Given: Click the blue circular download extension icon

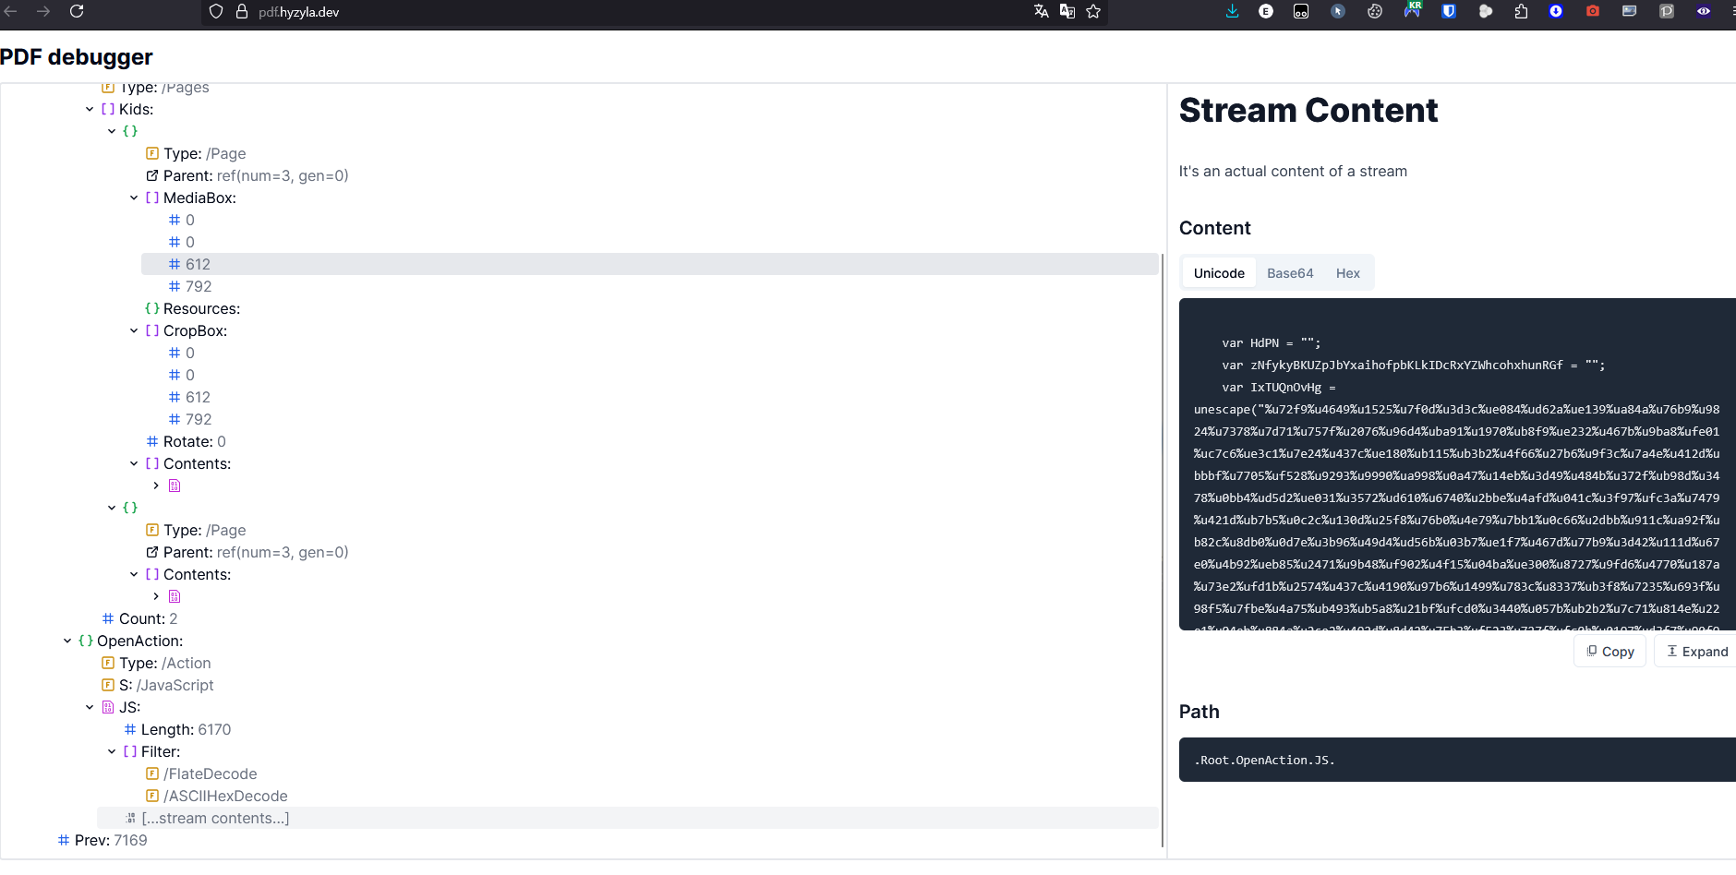Looking at the screenshot, I should (1556, 11).
